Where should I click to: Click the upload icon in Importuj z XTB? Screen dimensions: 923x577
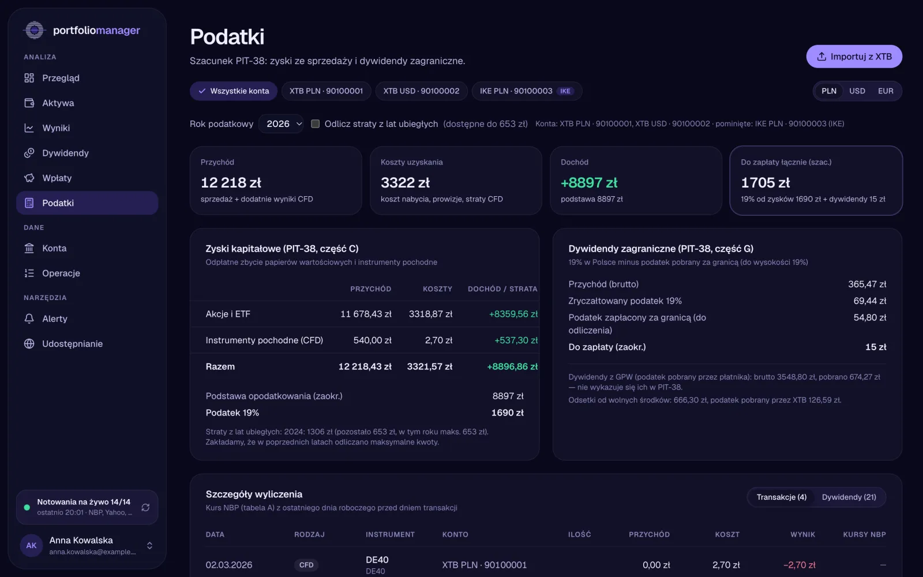tap(821, 57)
